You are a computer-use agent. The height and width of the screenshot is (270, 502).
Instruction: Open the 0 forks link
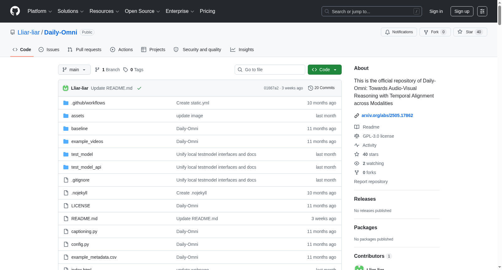click(369, 172)
